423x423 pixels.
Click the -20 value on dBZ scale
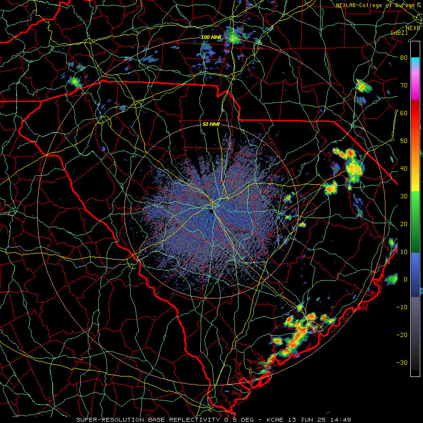[x=402, y=335]
